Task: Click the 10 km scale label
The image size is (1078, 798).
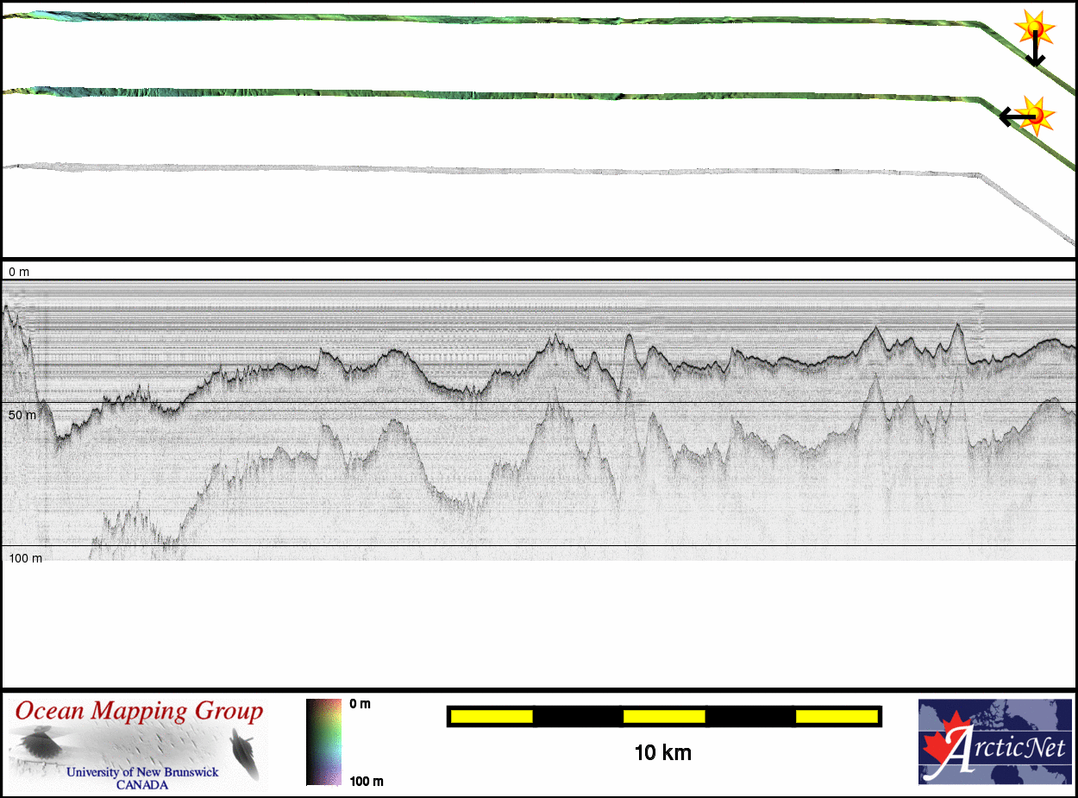Action: 662,753
